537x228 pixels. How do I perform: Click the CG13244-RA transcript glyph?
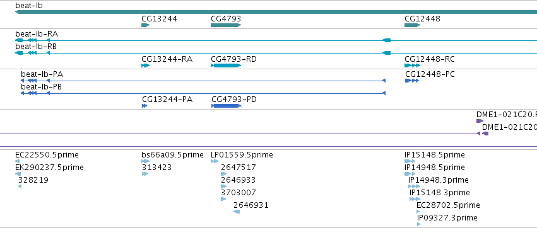coord(146,66)
